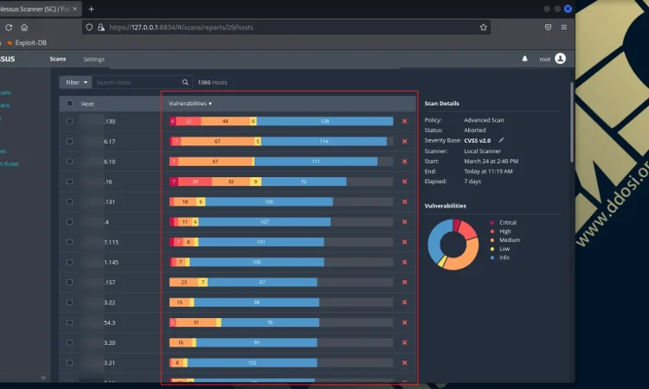Screen dimensions: 649x389
Task: Remove the host ending in .157
Action: (x=404, y=283)
